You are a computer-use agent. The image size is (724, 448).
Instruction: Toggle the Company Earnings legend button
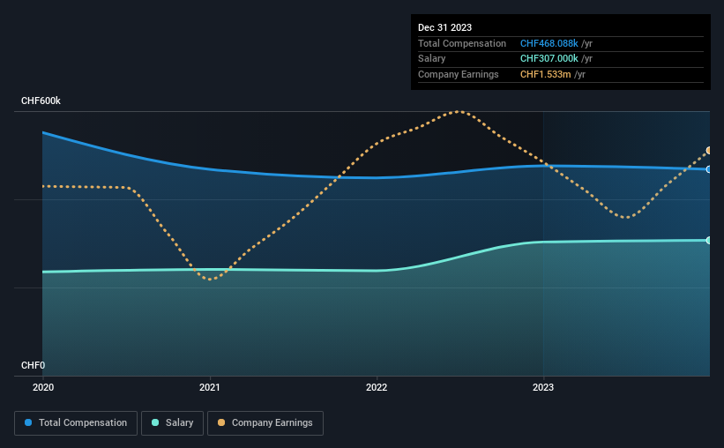tap(265, 423)
